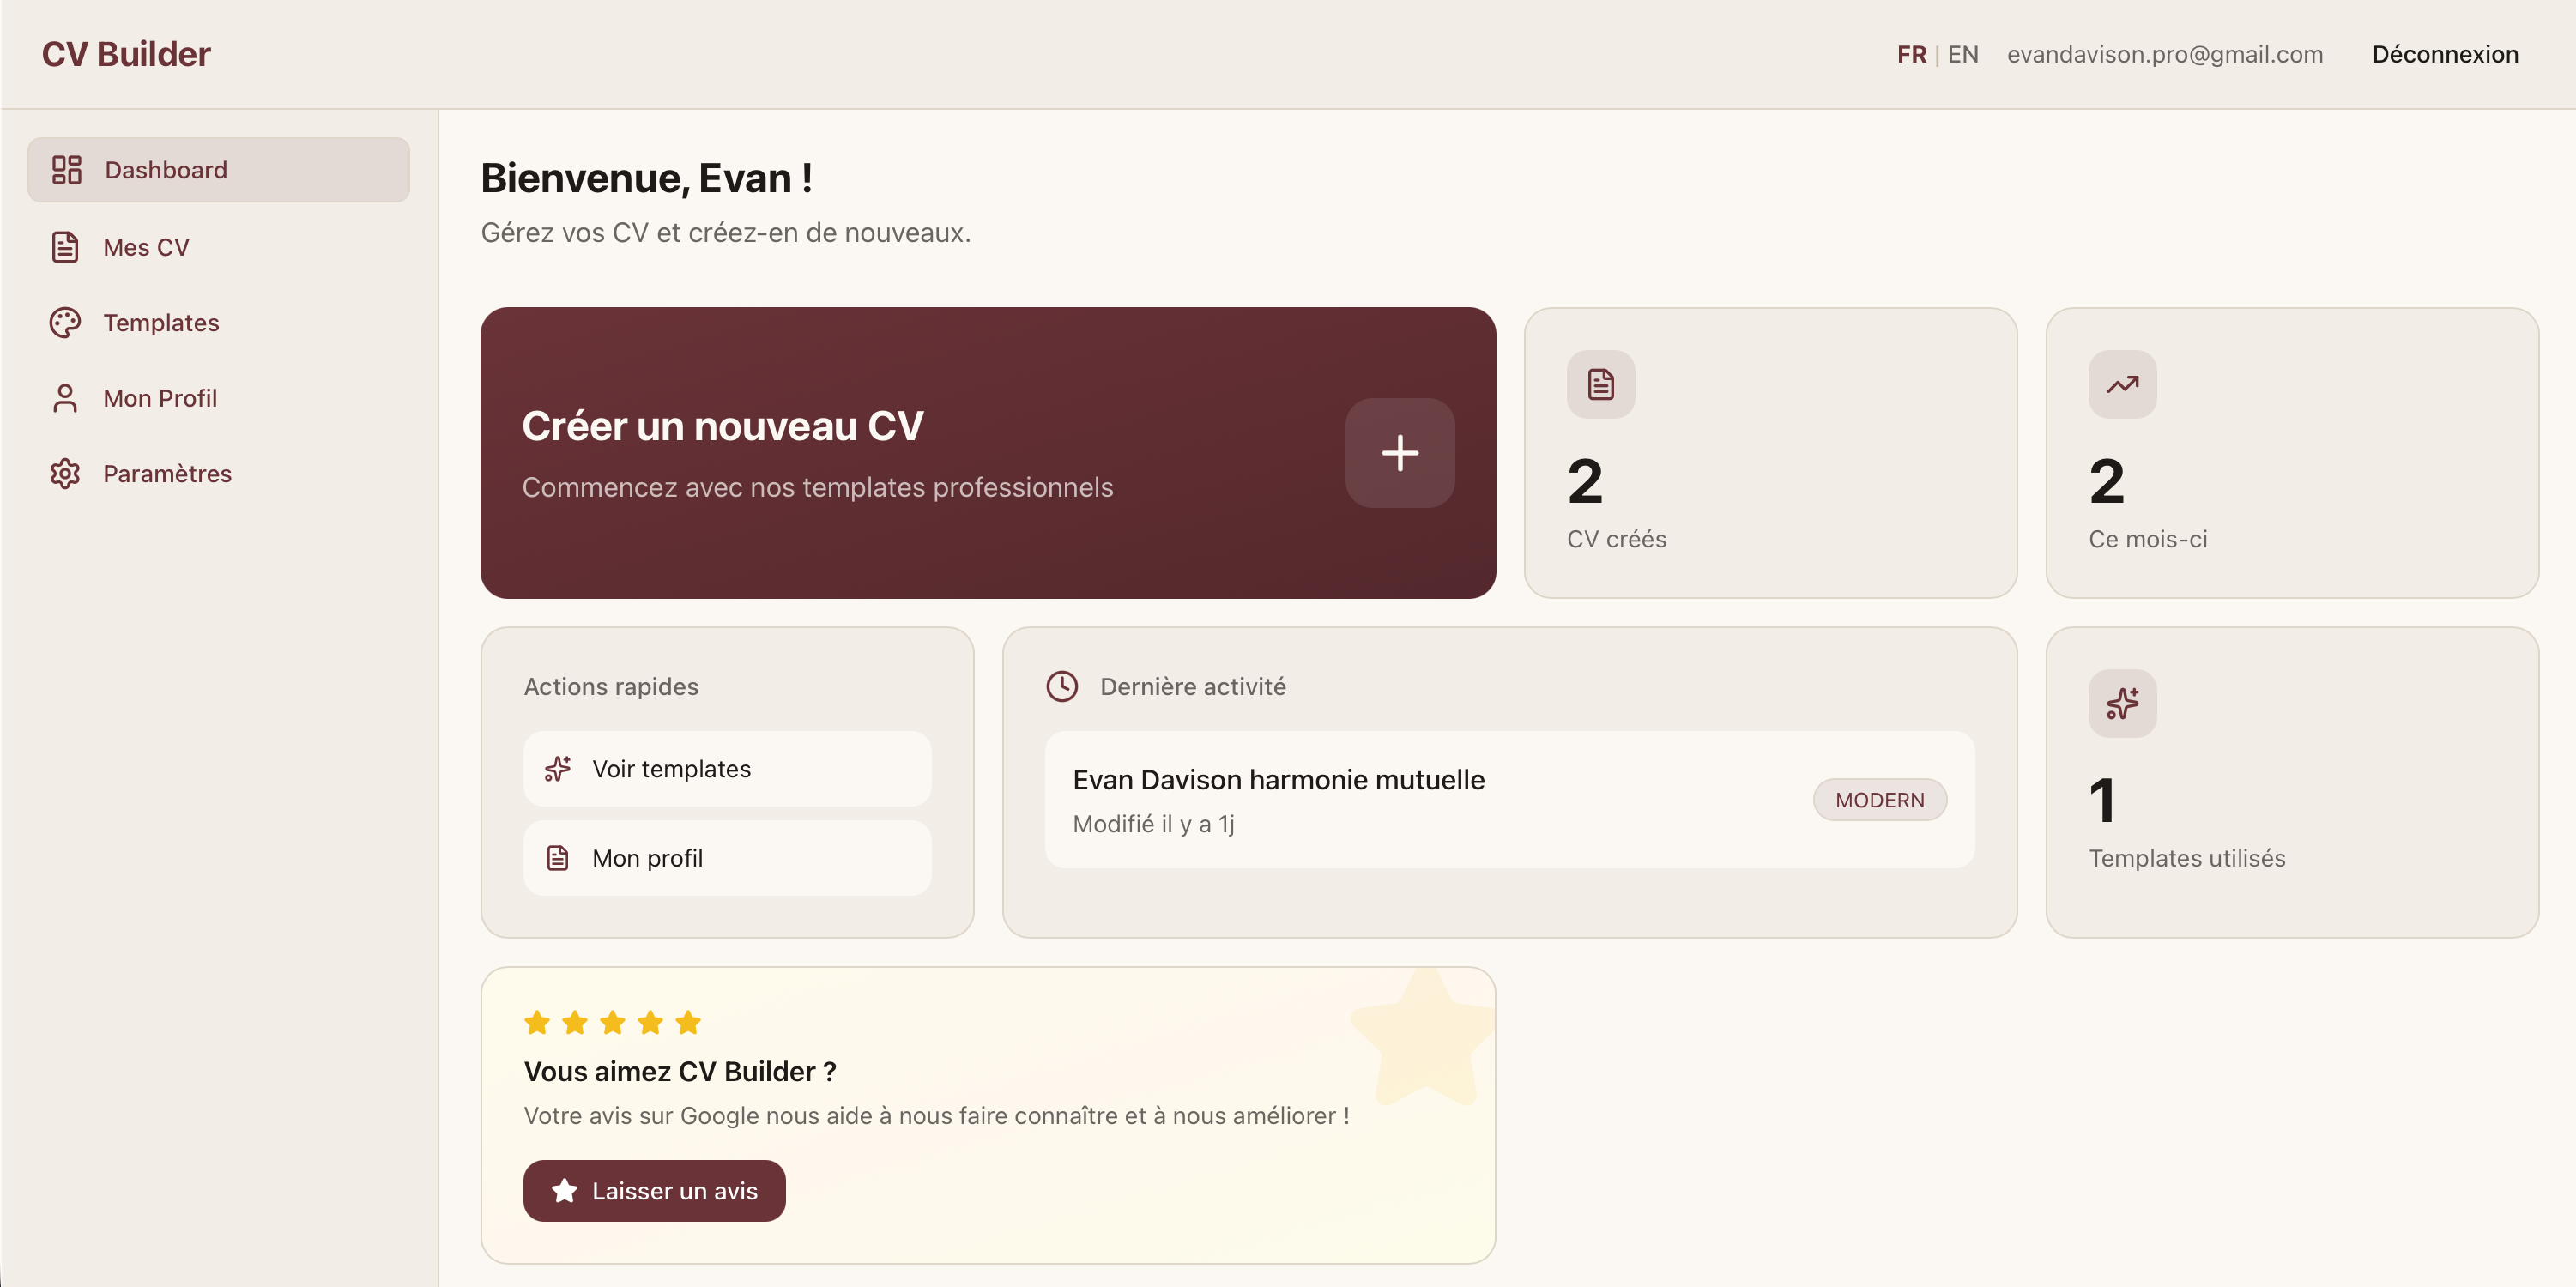
Task: Open Paramètres with the gear icon
Action: 65,473
